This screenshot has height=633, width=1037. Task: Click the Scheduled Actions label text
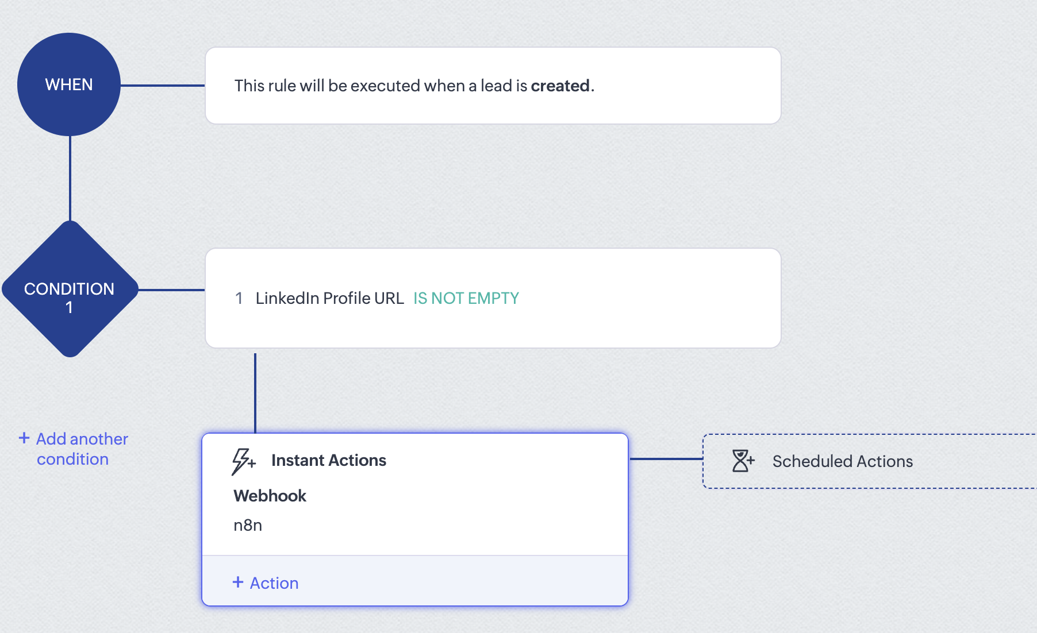tap(842, 461)
